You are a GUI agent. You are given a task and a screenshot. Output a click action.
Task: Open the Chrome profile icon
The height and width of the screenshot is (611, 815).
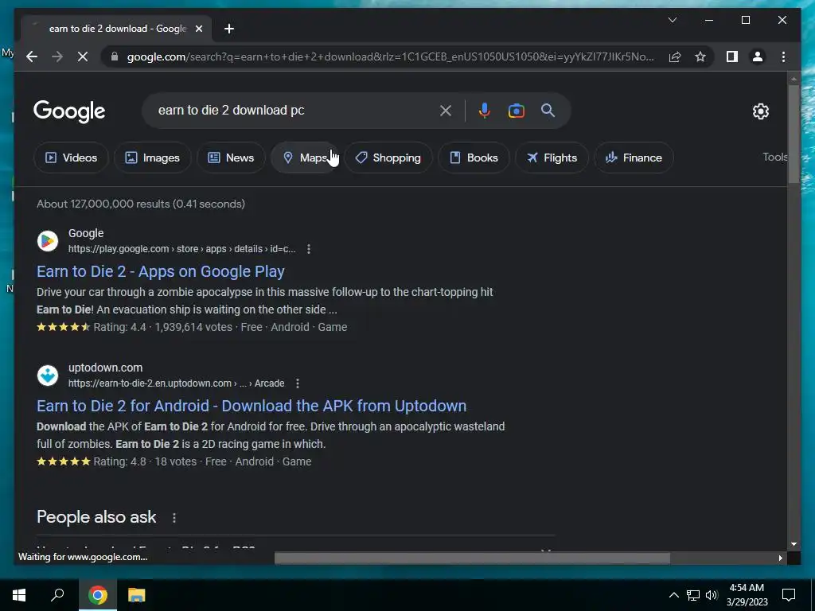coord(758,56)
